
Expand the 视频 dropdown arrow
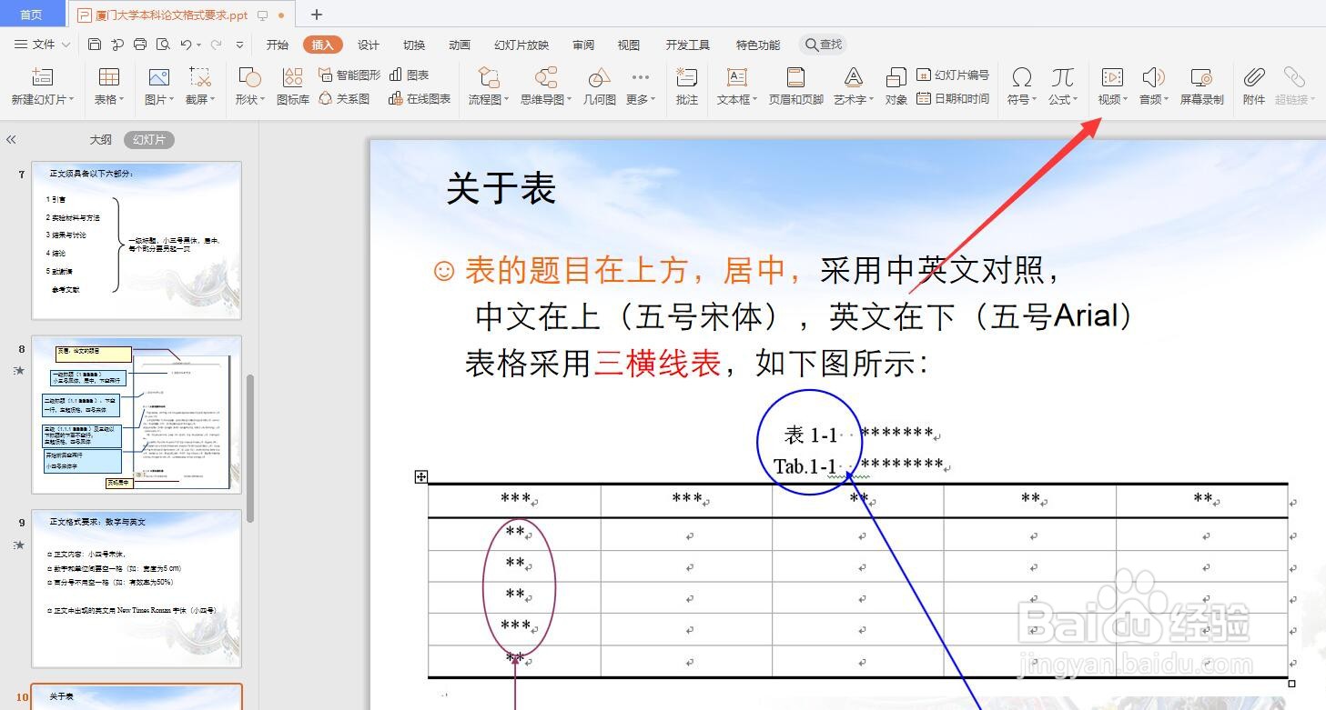[1126, 100]
